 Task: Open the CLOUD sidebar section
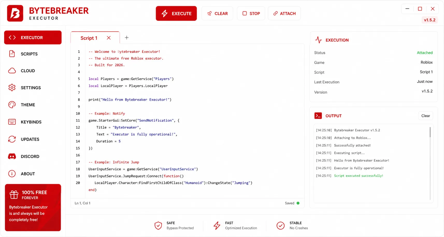click(33, 71)
